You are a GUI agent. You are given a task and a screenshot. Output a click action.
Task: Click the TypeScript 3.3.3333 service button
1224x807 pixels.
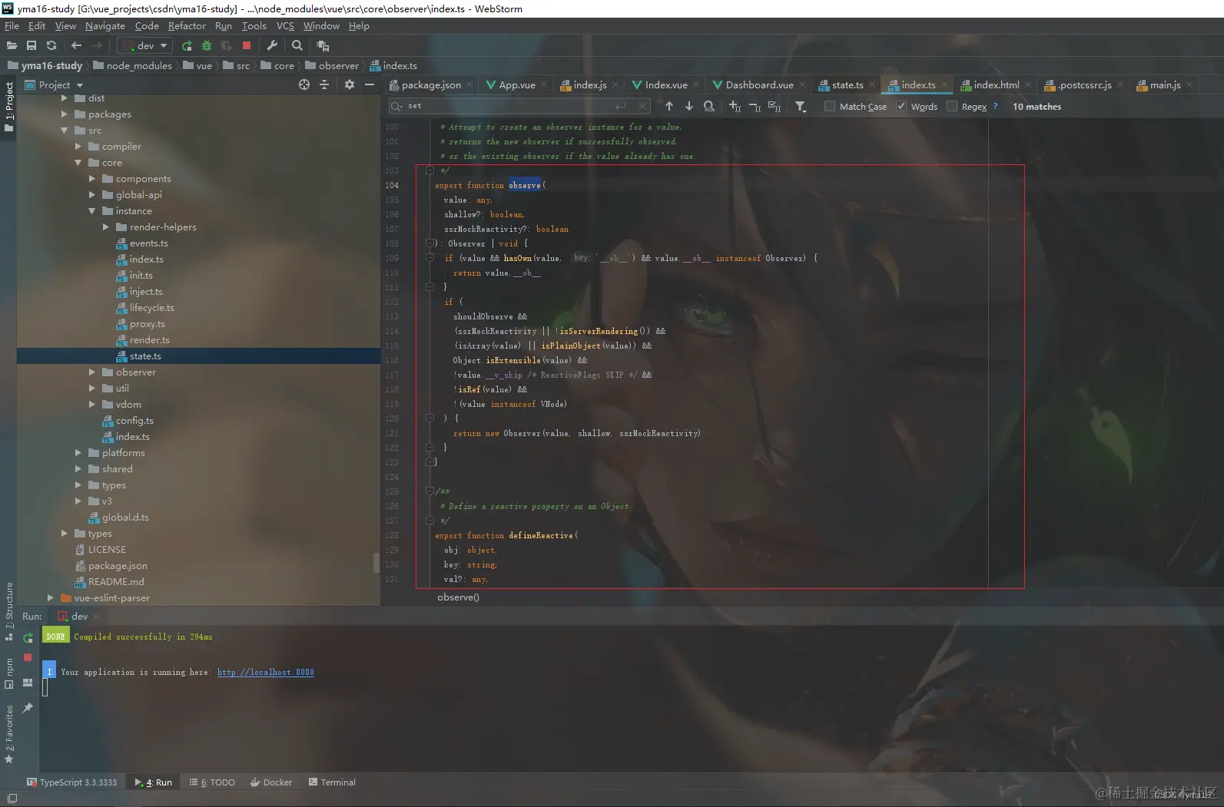(71, 782)
